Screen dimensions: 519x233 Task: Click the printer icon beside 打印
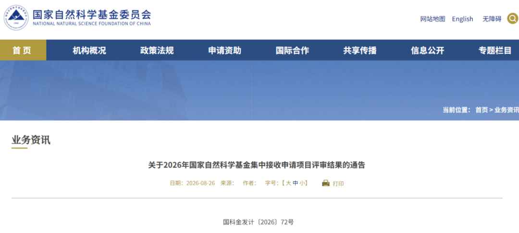coord(326,183)
